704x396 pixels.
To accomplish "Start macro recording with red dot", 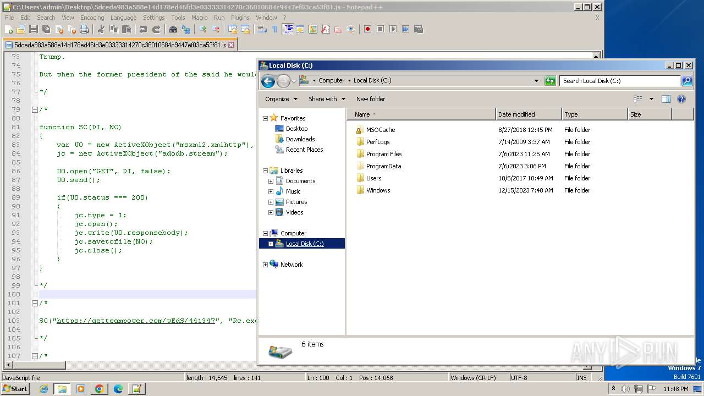I will point(368,29).
